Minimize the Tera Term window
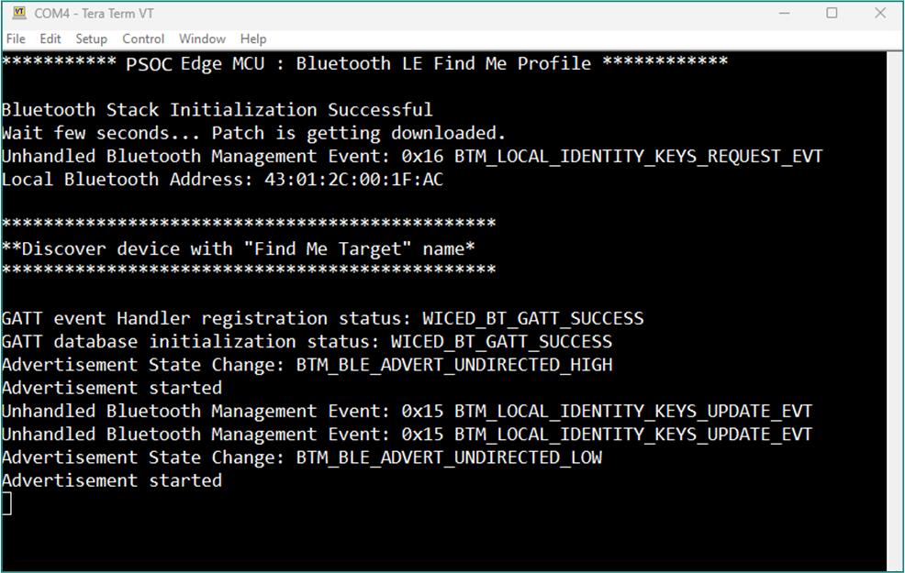Viewport: 905px width, 573px height. pos(785,14)
